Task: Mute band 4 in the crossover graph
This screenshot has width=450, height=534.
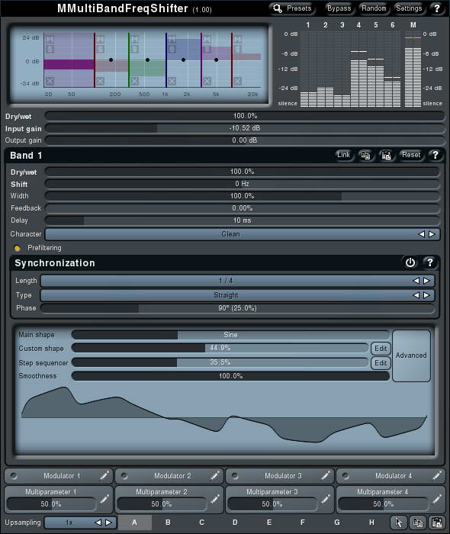Action: point(172,39)
